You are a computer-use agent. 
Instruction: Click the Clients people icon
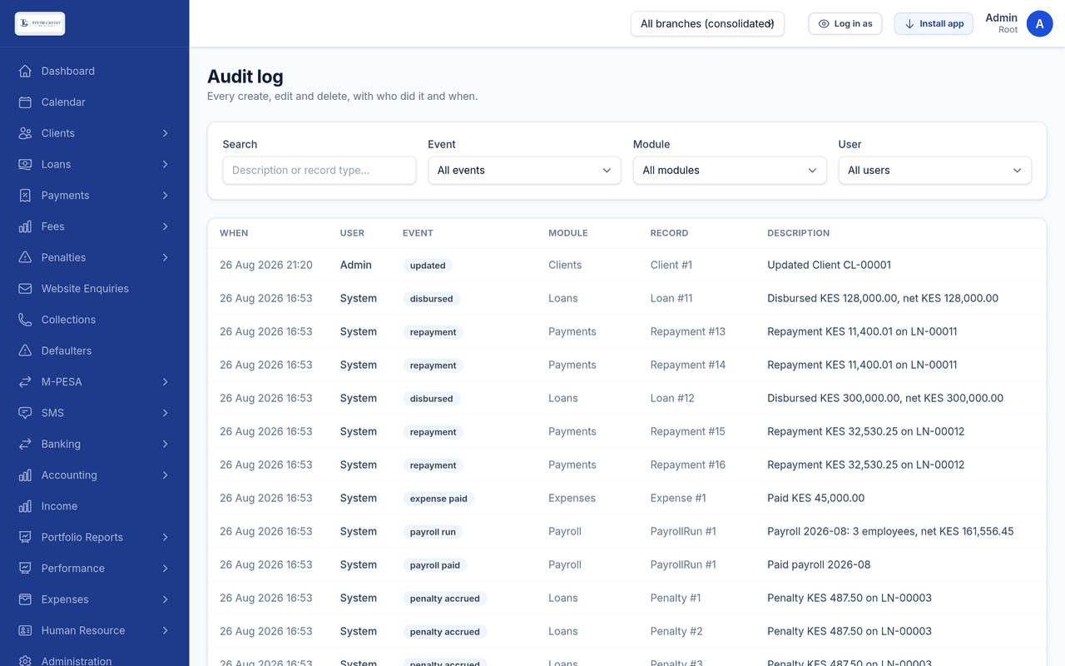click(x=25, y=133)
